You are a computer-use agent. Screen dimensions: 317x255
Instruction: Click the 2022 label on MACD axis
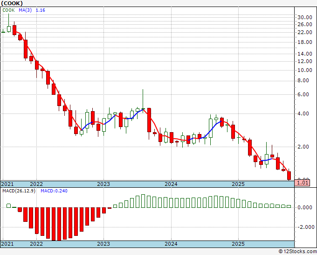36,244
